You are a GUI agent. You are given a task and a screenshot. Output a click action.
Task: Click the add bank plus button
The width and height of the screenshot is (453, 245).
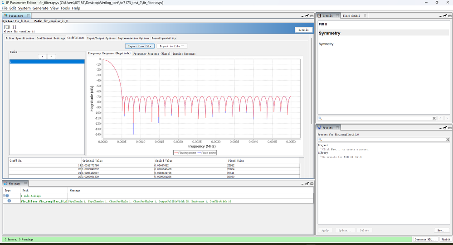42,57
